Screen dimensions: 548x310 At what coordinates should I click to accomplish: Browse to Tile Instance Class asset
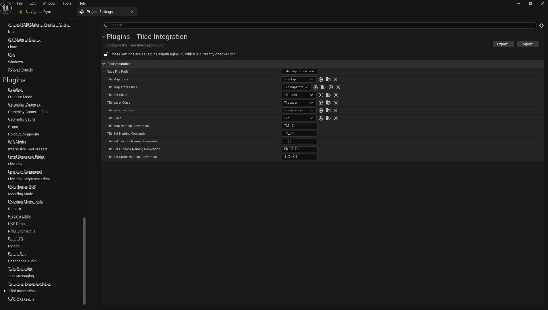[328, 111]
